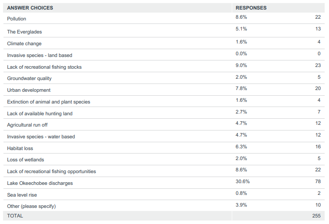This screenshot has height=224, width=329.
Task: Select Lake Okeechobee discharges row
Action: pos(40,183)
